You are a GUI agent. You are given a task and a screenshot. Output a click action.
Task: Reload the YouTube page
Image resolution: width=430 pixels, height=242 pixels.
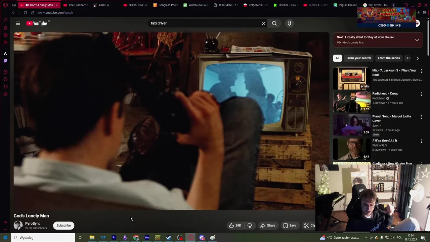click(x=25, y=12)
